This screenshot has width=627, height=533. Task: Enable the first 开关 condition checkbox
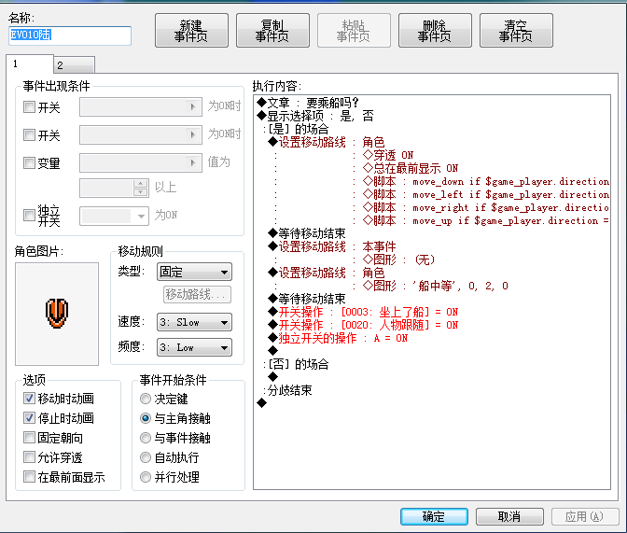pos(29,106)
